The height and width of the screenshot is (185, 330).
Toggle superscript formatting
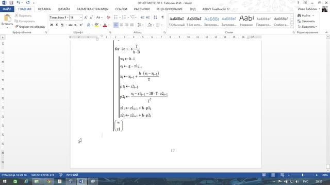pos(81,25)
